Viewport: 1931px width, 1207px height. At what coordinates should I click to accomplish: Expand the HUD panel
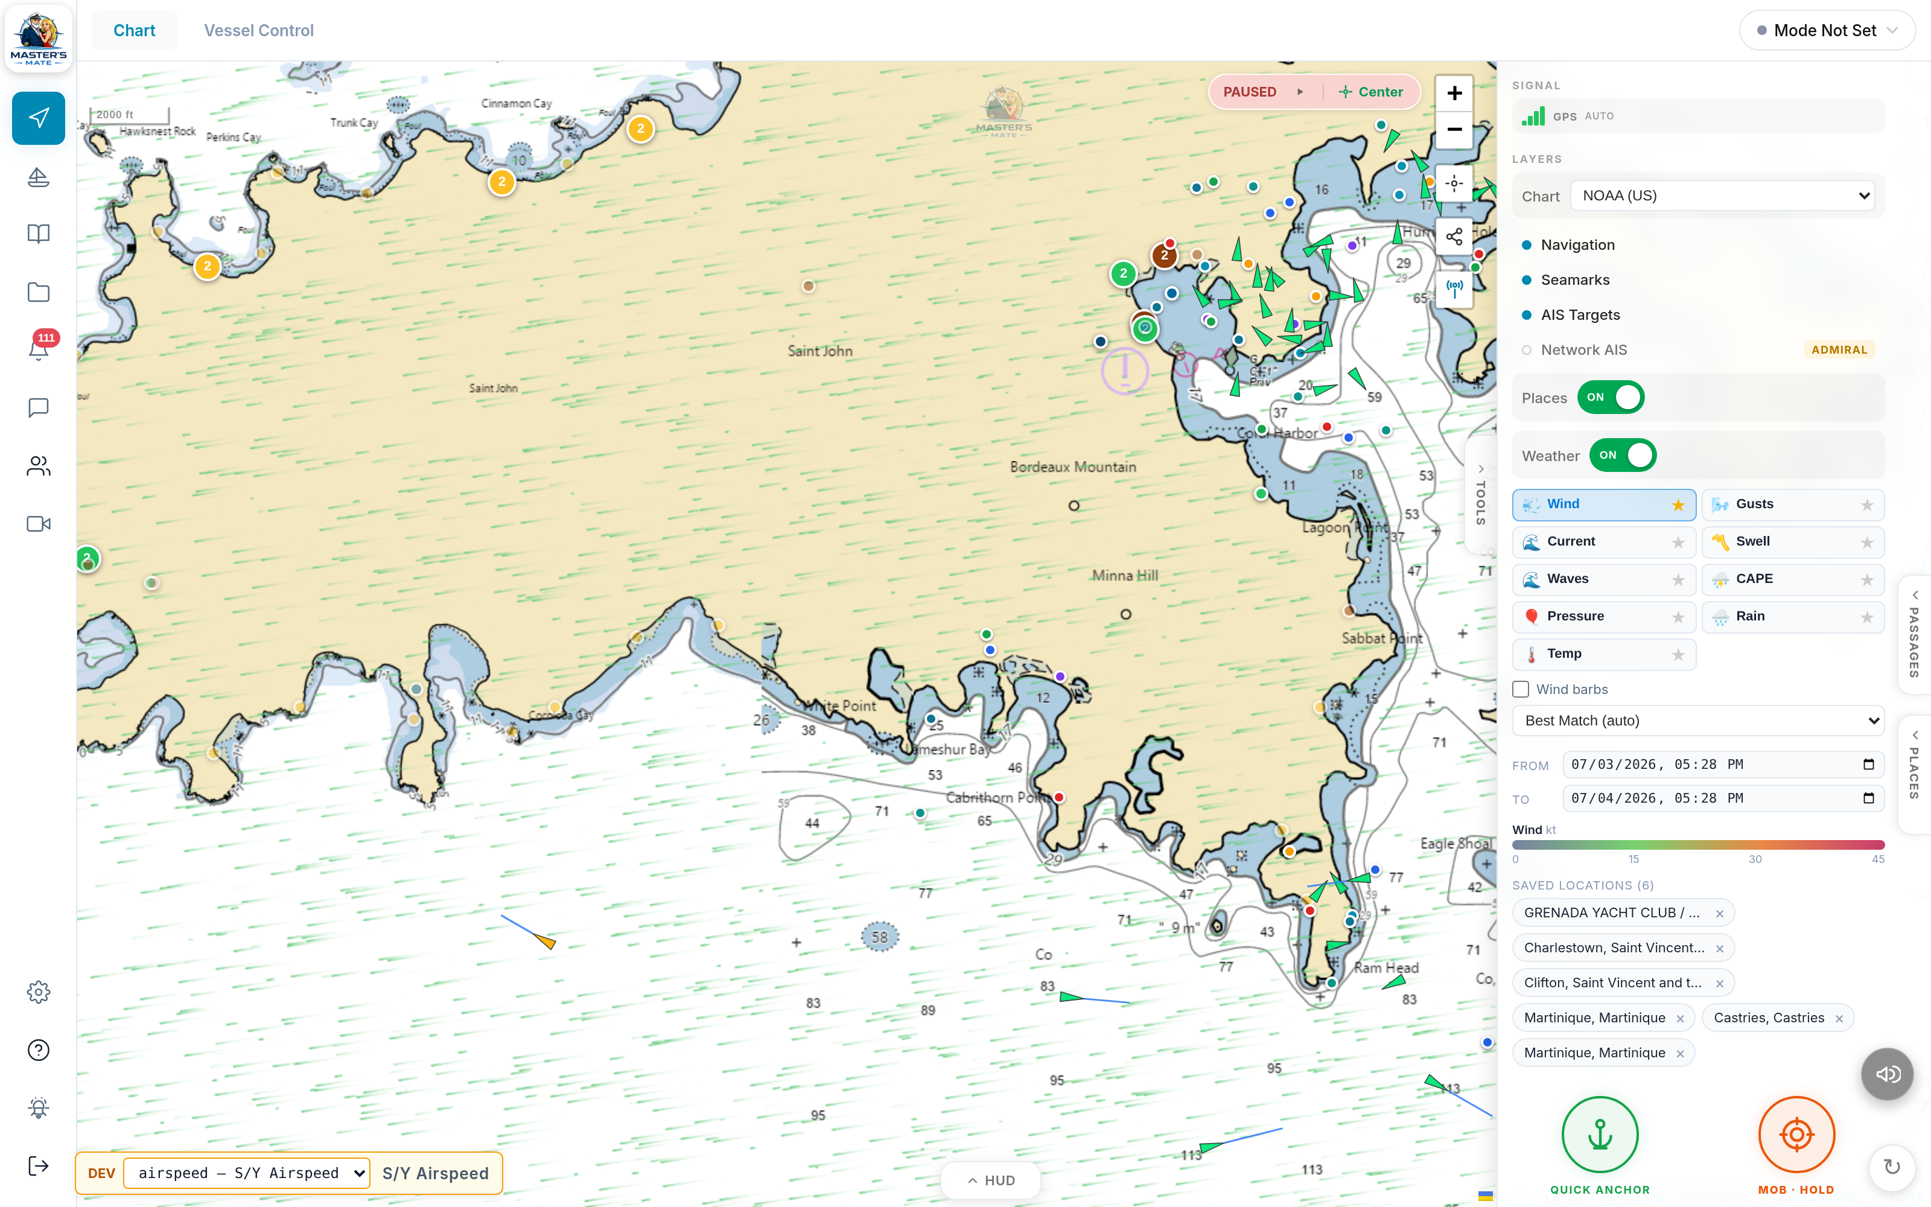coord(990,1180)
